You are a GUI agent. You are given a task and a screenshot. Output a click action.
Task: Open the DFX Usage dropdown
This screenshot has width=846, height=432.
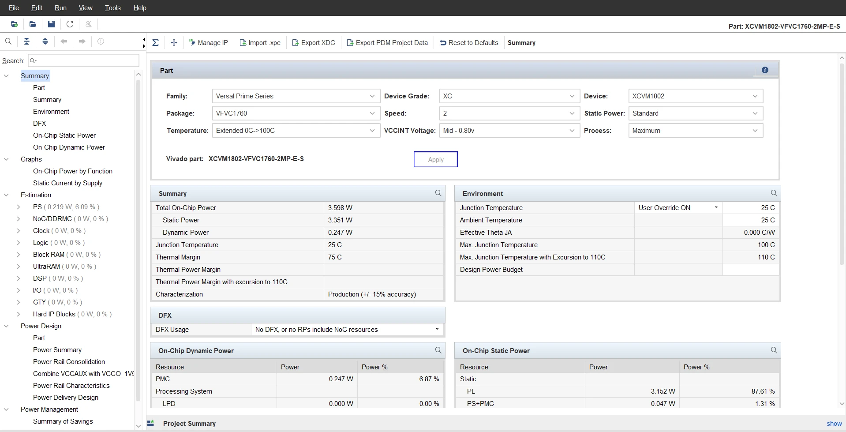pyautogui.click(x=347, y=330)
